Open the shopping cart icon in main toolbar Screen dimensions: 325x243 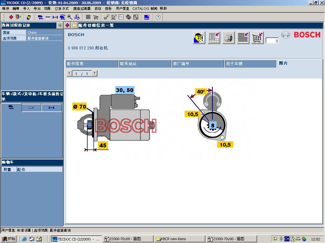[x=96, y=17]
